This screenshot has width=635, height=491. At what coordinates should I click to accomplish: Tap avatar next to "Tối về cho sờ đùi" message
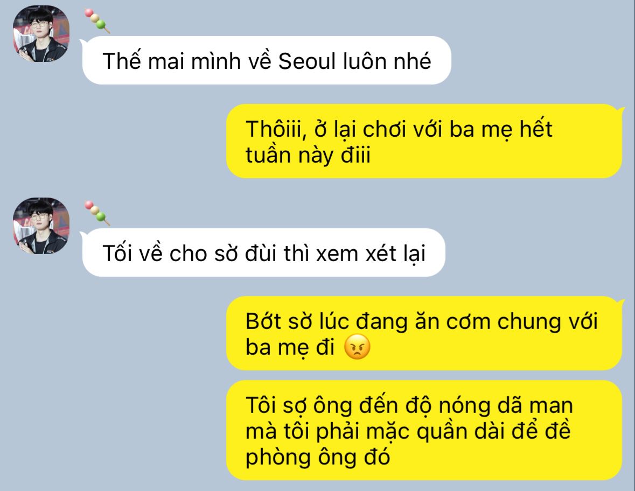[x=41, y=226]
